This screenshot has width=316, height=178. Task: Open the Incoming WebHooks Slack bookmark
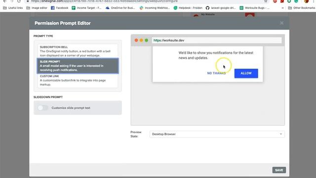[155, 8]
